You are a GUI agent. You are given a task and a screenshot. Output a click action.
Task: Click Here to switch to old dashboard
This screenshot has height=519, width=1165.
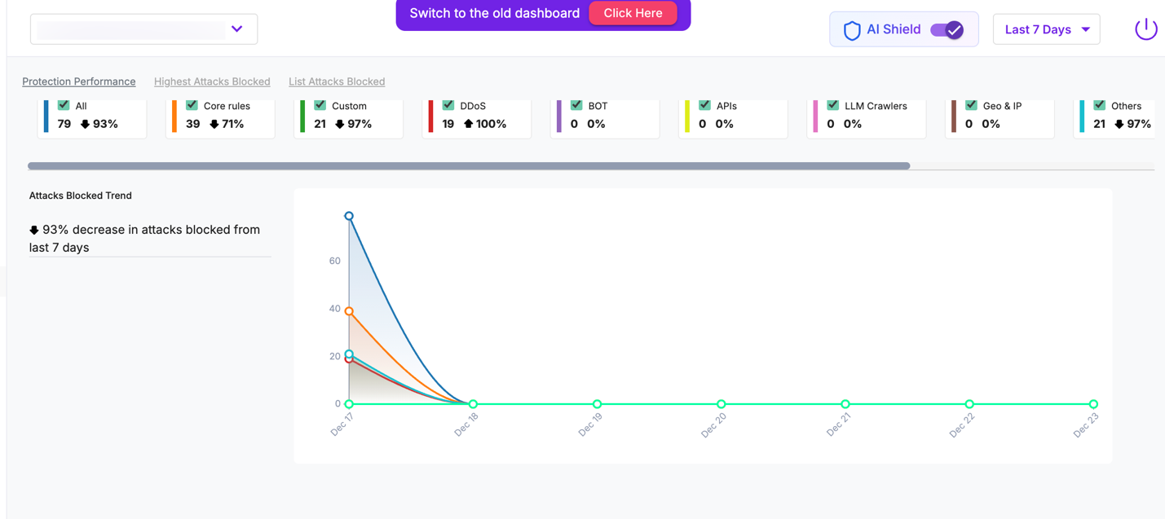pos(633,13)
